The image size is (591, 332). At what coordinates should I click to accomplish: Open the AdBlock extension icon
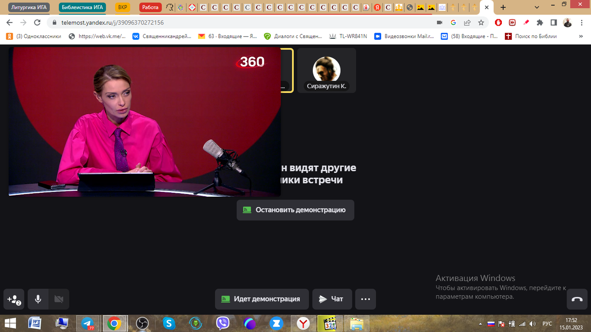[497, 23]
